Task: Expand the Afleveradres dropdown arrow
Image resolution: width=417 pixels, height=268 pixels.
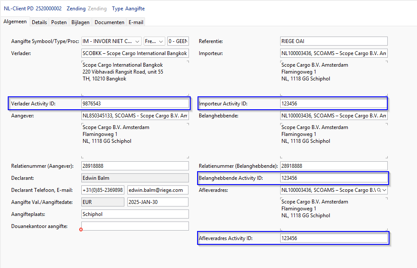Action: (x=384, y=190)
